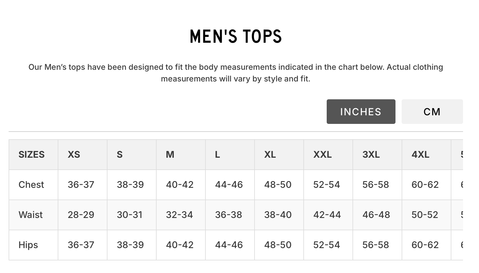This screenshot has height=273, width=479.
Task: Click the L size column header
Action: click(x=217, y=154)
